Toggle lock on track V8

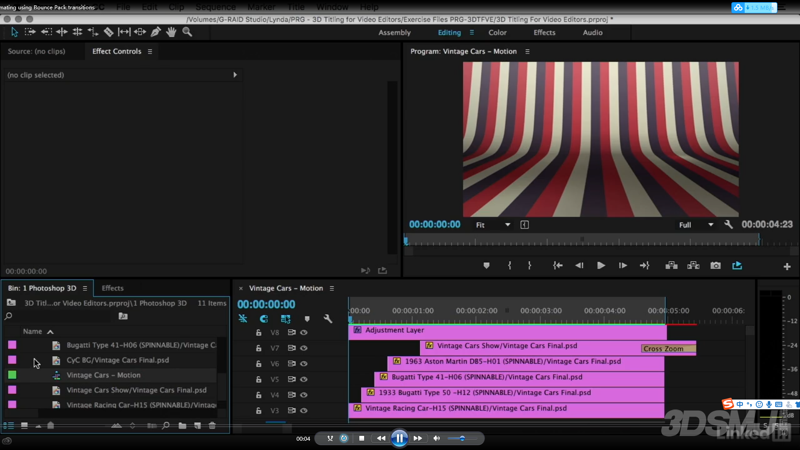click(x=259, y=332)
